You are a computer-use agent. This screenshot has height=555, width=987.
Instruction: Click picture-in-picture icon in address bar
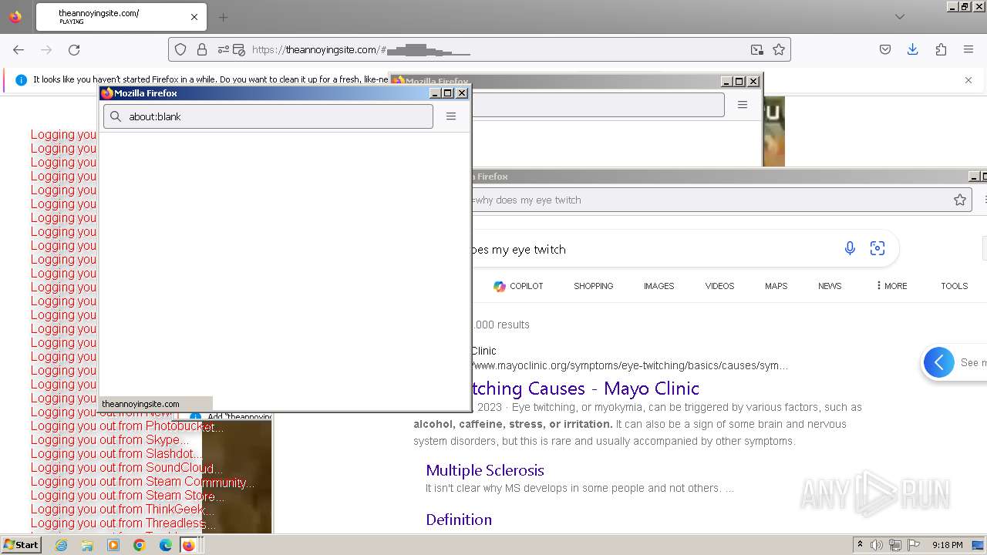pyautogui.click(x=757, y=49)
